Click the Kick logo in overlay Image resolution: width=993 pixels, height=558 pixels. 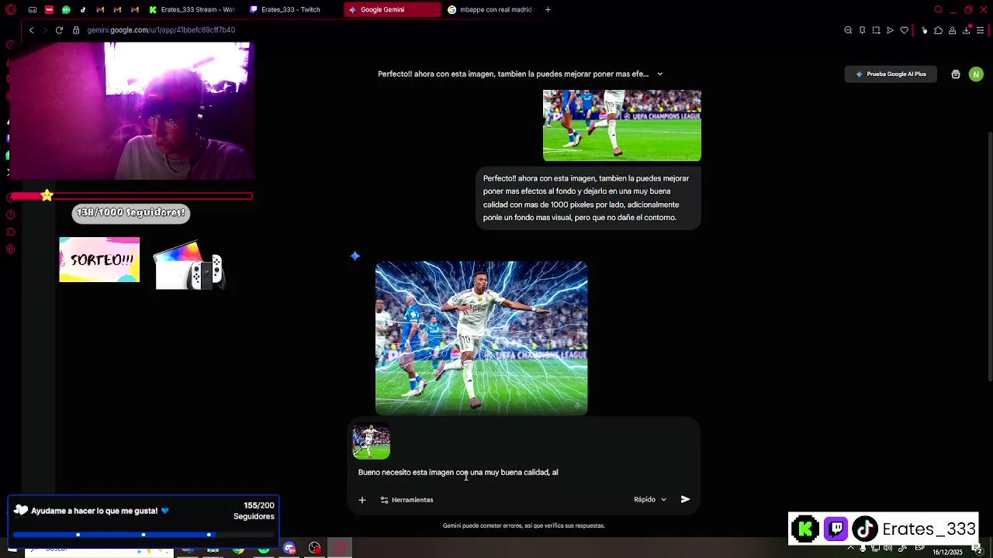[805, 529]
